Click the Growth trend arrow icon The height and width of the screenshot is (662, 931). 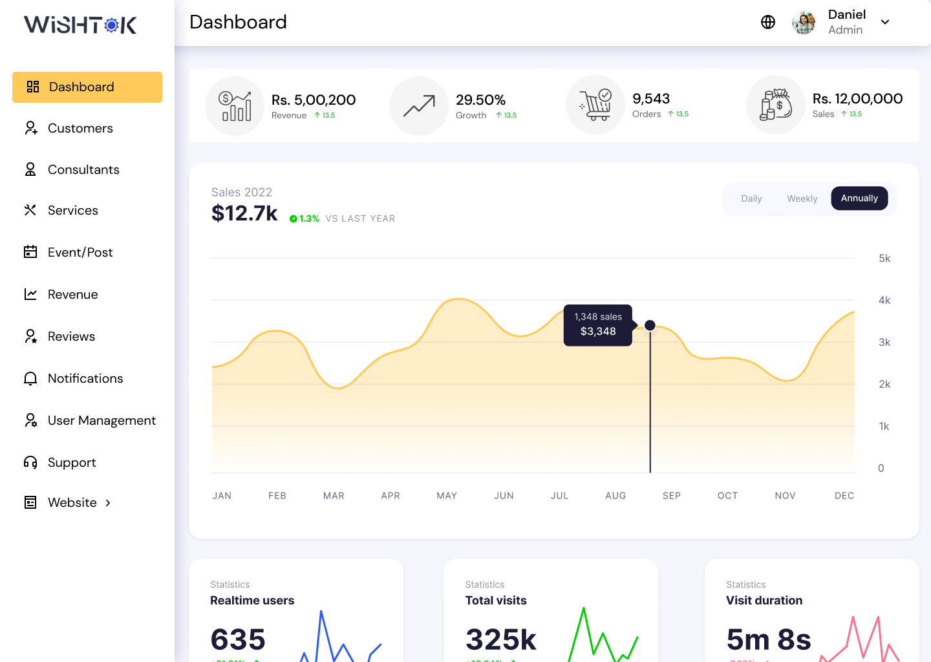pos(419,106)
